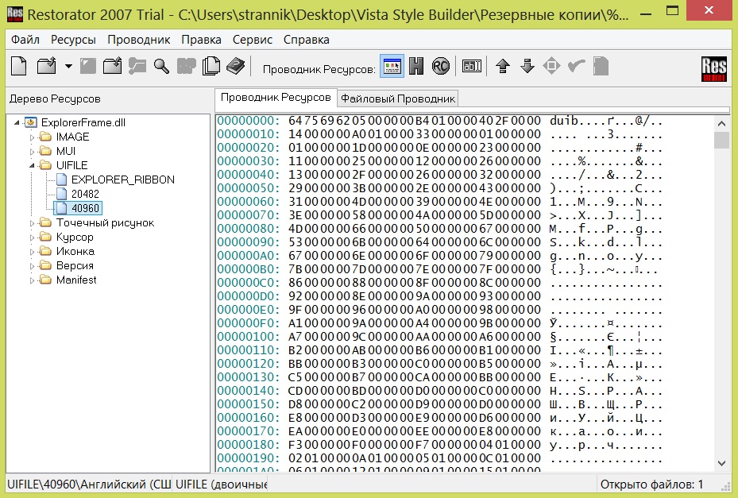Screen dimensions: 738x498
Task: Click the move up arrow icon
Action: coord(502,67)
